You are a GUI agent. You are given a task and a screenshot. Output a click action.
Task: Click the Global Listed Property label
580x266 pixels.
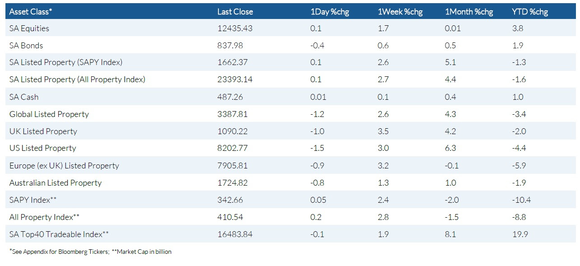pos(49,114)
